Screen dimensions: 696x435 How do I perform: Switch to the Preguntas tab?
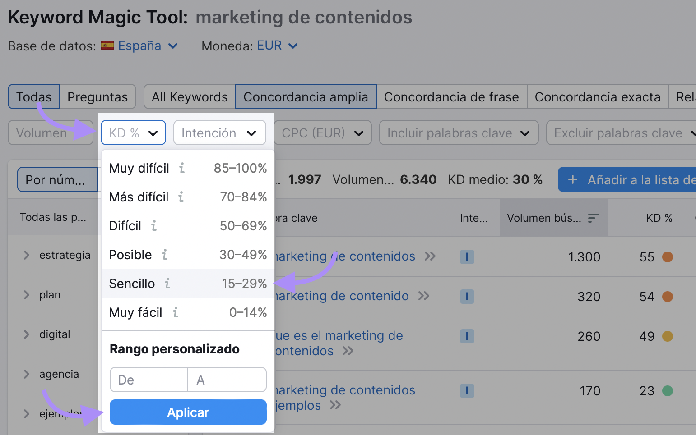tap(97, 97)
